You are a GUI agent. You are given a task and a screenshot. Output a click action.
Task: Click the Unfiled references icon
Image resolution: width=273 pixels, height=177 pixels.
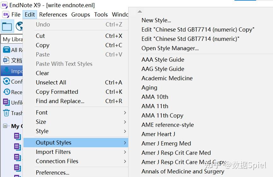pos(6,102)
